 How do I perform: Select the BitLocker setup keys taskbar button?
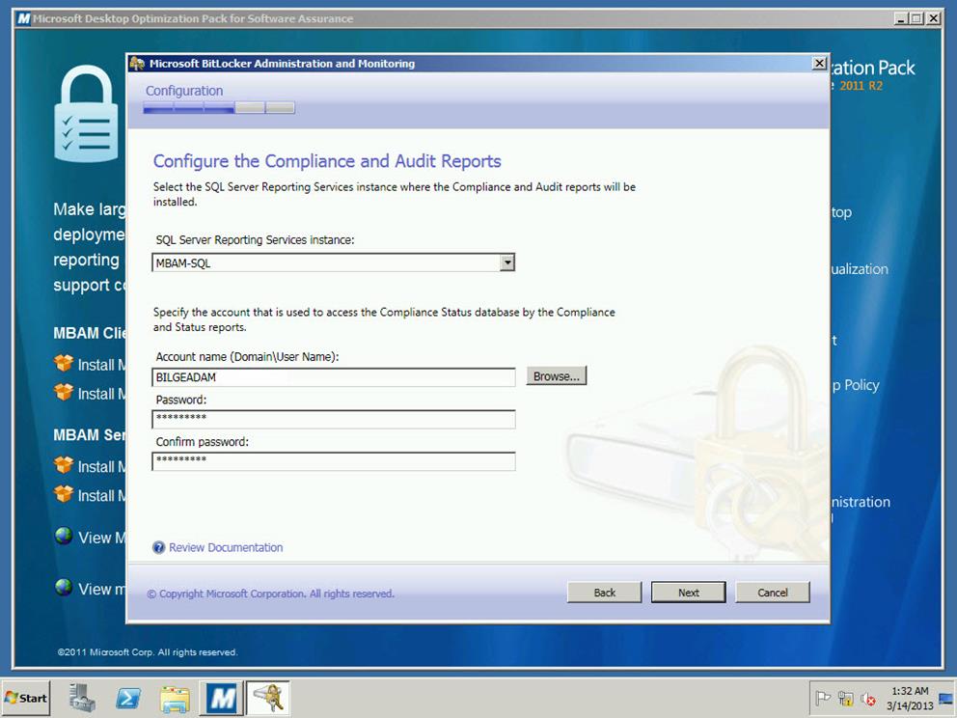pyautogui.click(x=268, y=698)
